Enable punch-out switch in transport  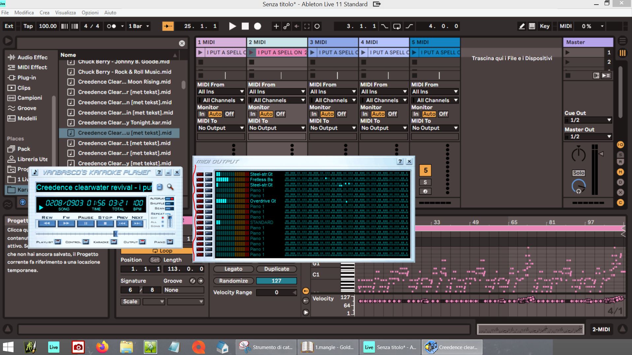click(409, 26)
